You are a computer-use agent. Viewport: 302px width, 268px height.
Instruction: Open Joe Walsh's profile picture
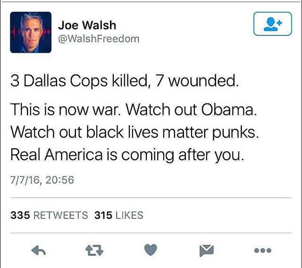(x=31, y=33)
